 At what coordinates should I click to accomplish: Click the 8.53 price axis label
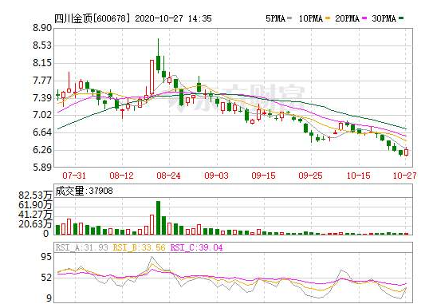coord(42,45)
